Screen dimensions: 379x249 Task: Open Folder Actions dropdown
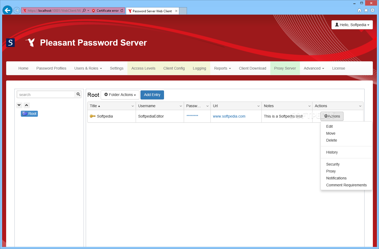[120, 95]
